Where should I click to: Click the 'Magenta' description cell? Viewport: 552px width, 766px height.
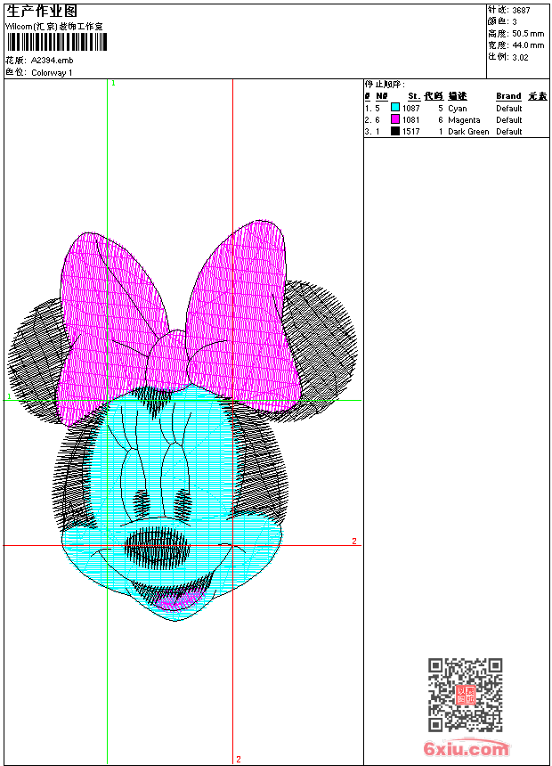[x=464, y=120]
